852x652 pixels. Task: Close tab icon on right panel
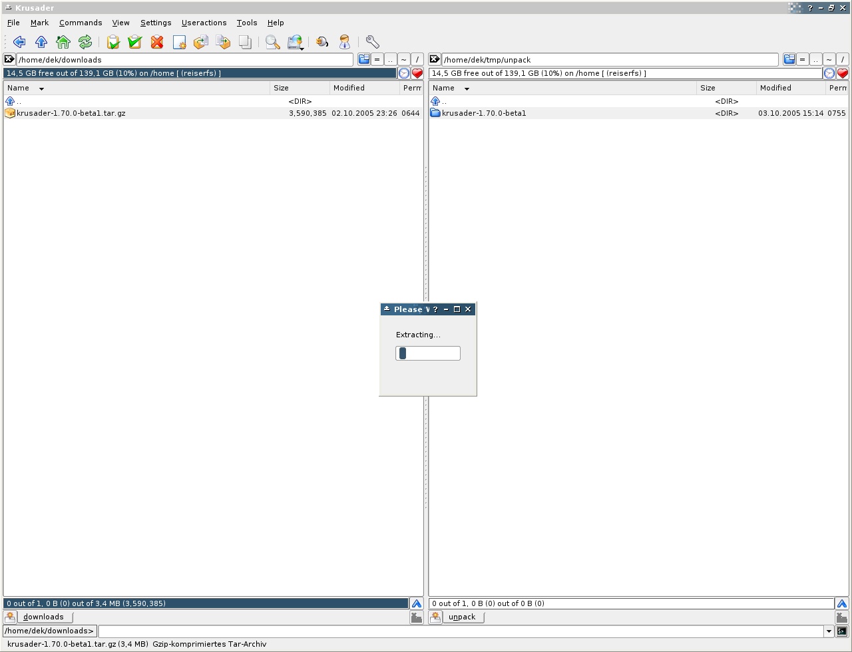pos(842,617)
